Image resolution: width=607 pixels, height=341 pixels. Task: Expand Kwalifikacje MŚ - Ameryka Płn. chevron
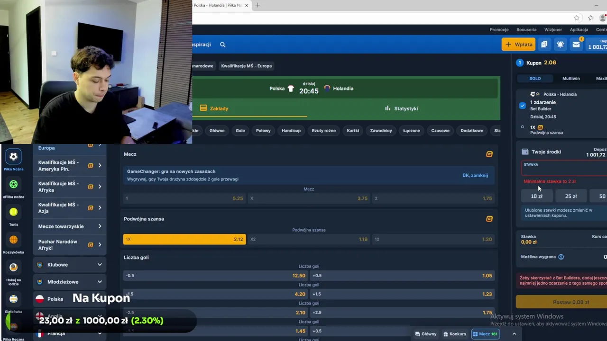(100, 165)
